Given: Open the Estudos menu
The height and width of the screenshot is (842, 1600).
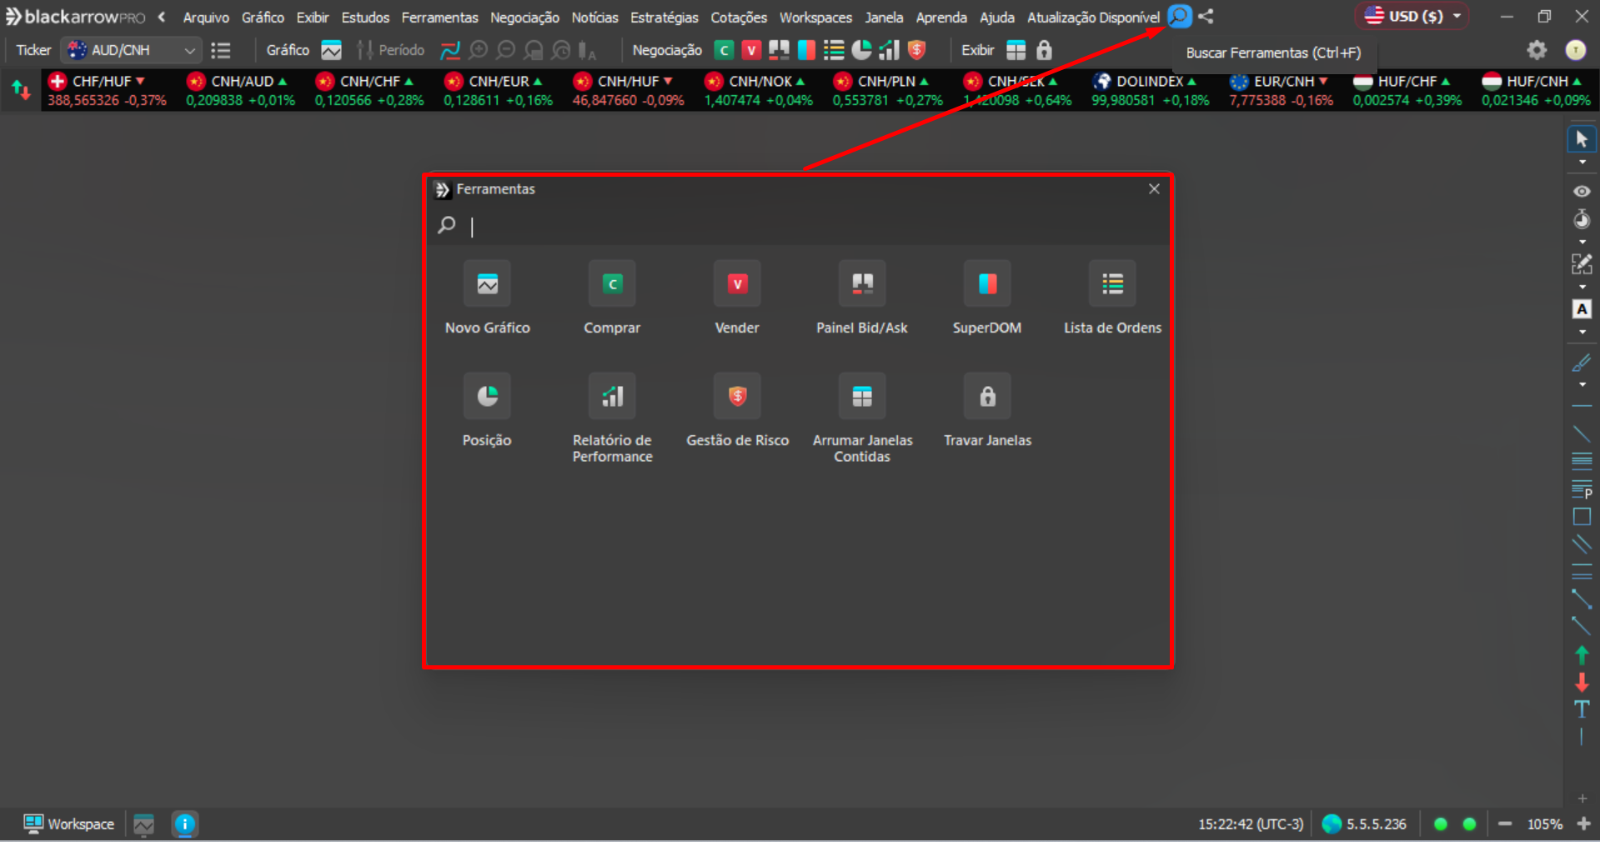Looking at the screenshot, I should (x=365, y=17).
